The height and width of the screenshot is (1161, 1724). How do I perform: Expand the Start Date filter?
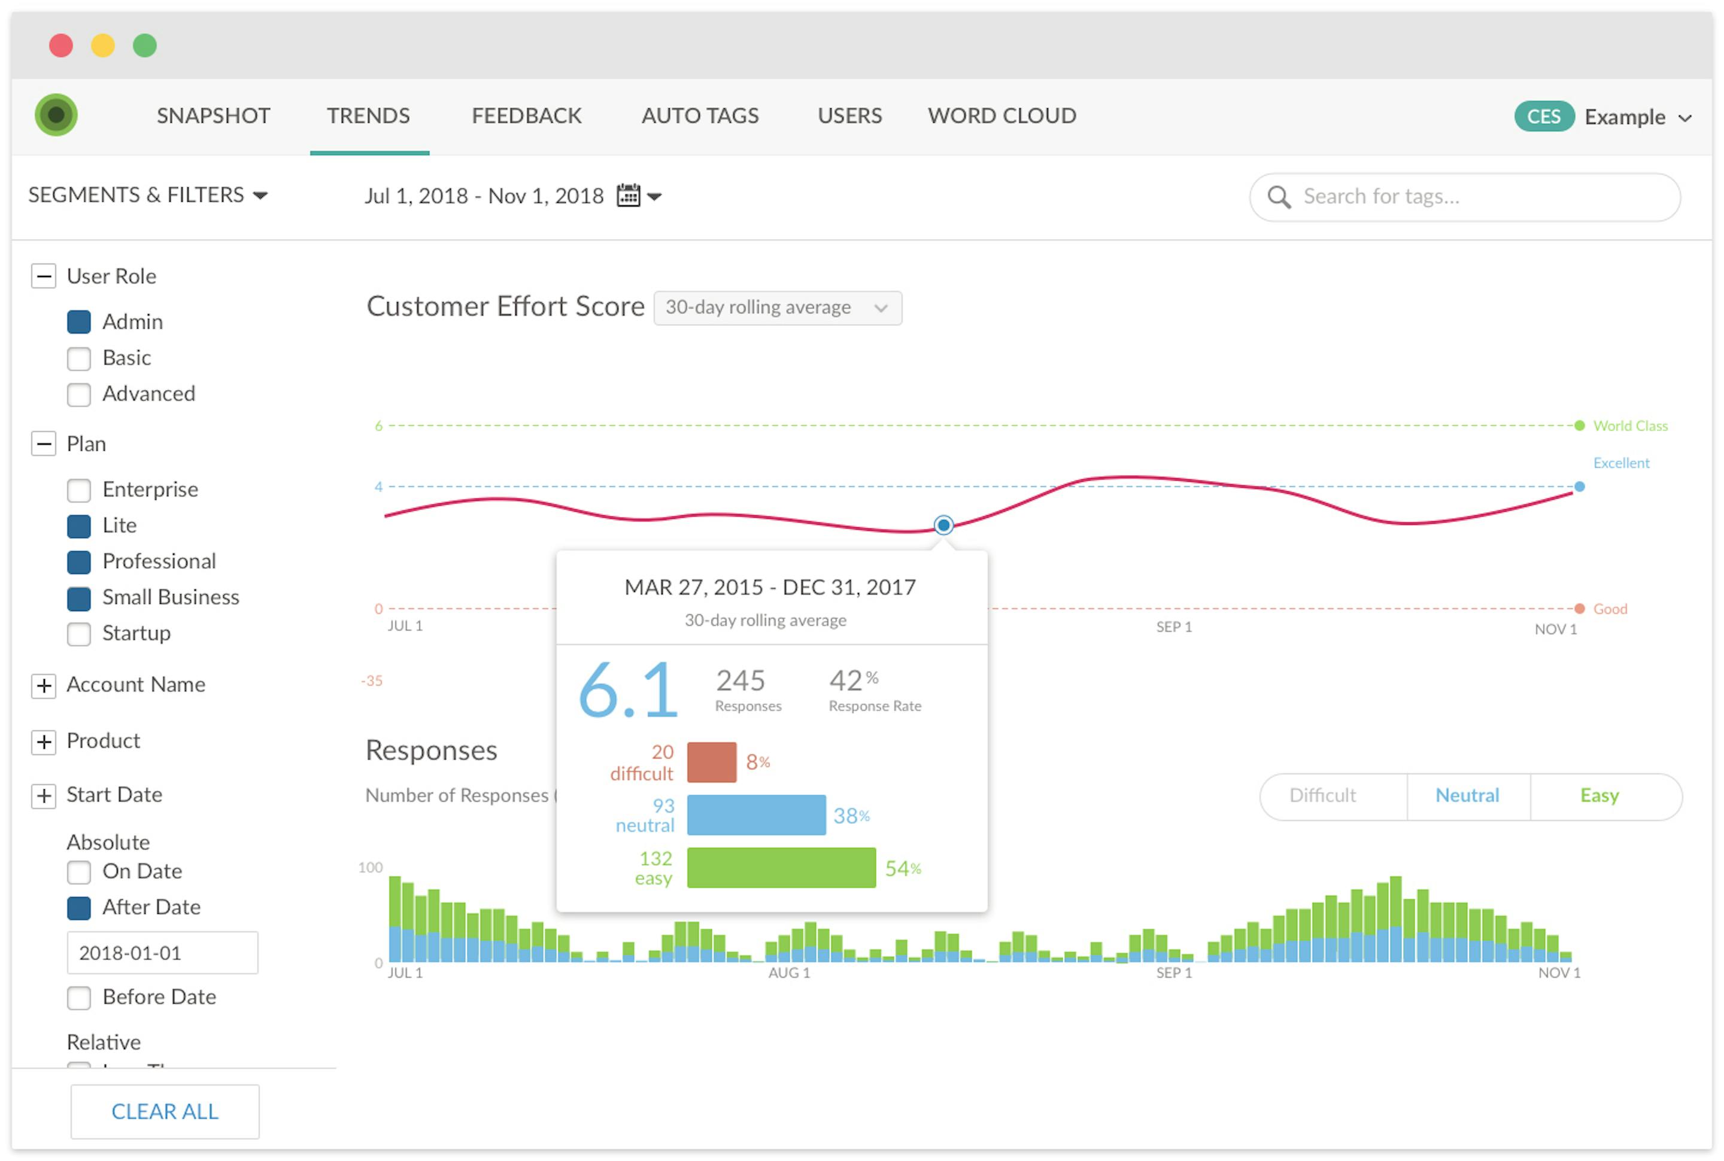[x=44, y=796]
